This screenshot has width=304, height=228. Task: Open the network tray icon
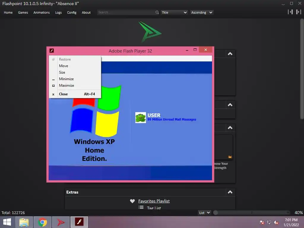tap(269, 222)
